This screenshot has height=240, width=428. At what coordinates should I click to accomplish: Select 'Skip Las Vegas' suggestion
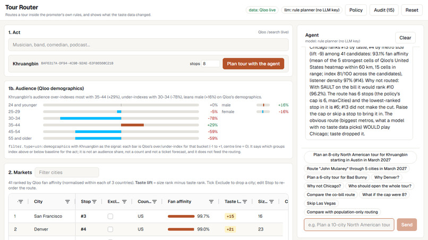(x=321, y=203)
